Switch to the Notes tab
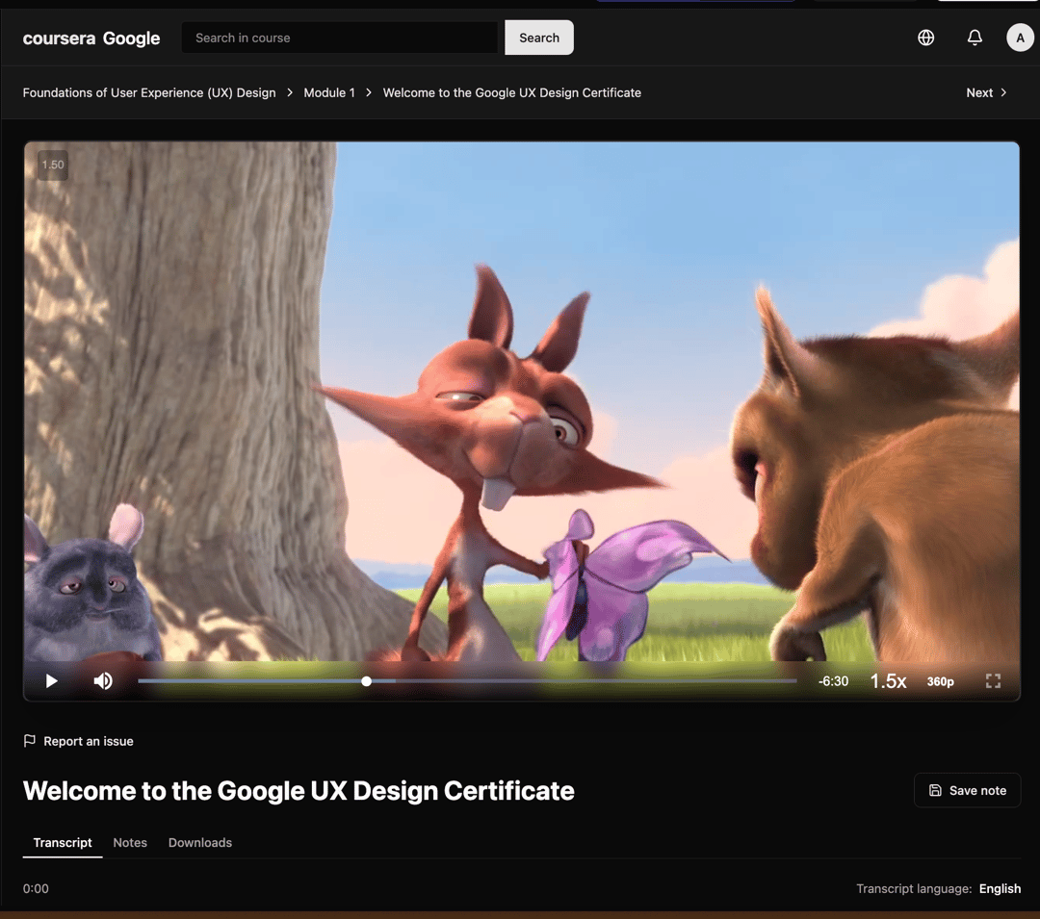The width and height of the screenshot is (1040, 919). tap(130, 843)
